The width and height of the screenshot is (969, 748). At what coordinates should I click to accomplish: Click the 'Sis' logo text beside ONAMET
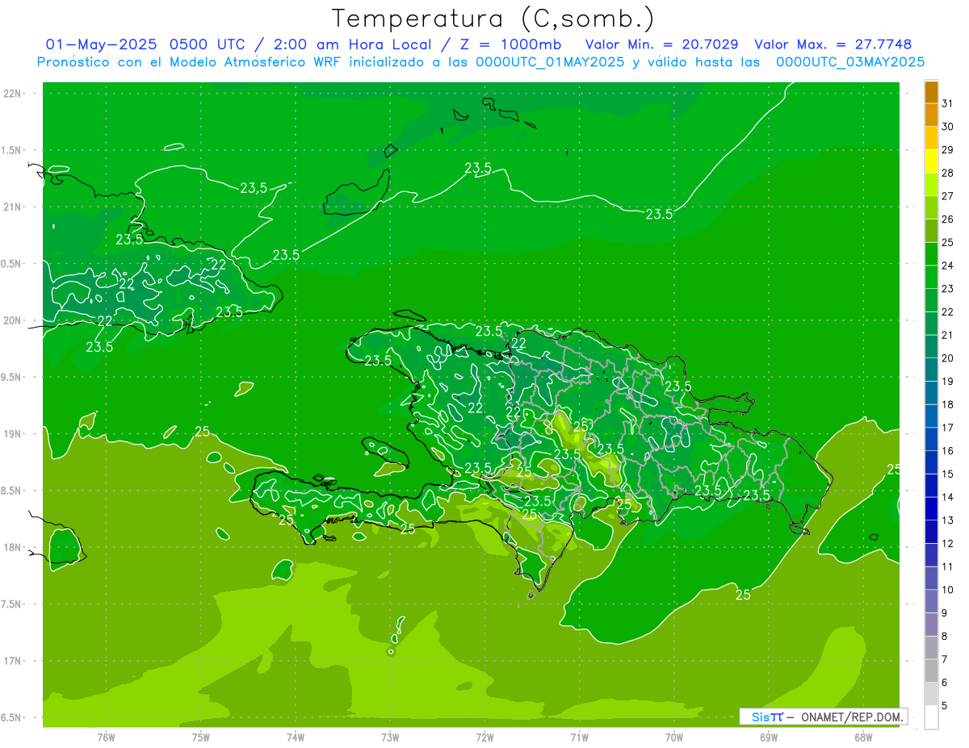tap(761, 717)
